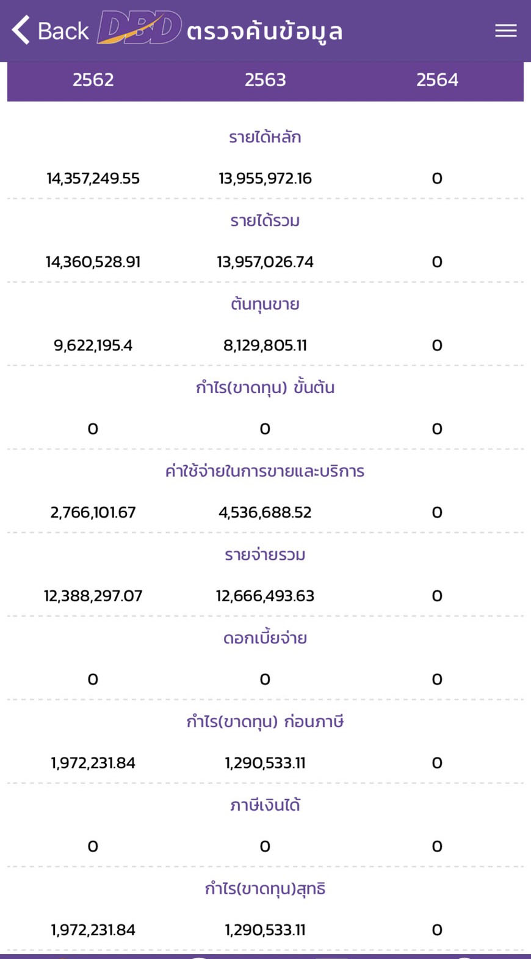Screen dimensions: 531x959
Task: Tap the รายได้รวม row label
Action: click(x=265, y=221)
